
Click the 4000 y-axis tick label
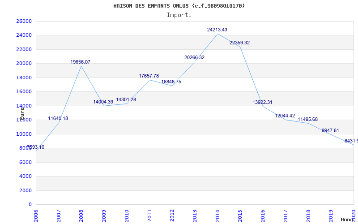pyautogui.click(x=25, y=176)
